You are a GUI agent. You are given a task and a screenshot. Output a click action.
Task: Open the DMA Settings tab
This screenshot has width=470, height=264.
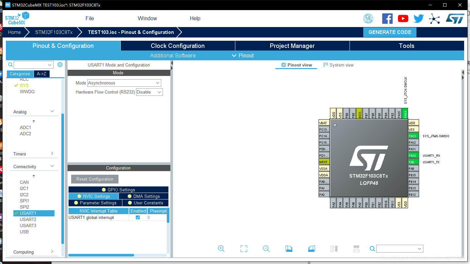coord(144,196)
